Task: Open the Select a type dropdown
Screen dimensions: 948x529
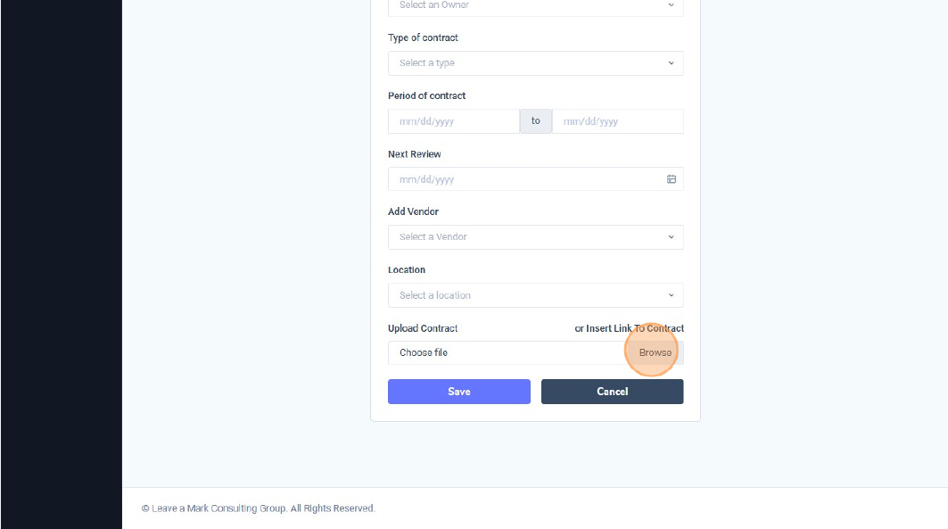Action: 535,62
